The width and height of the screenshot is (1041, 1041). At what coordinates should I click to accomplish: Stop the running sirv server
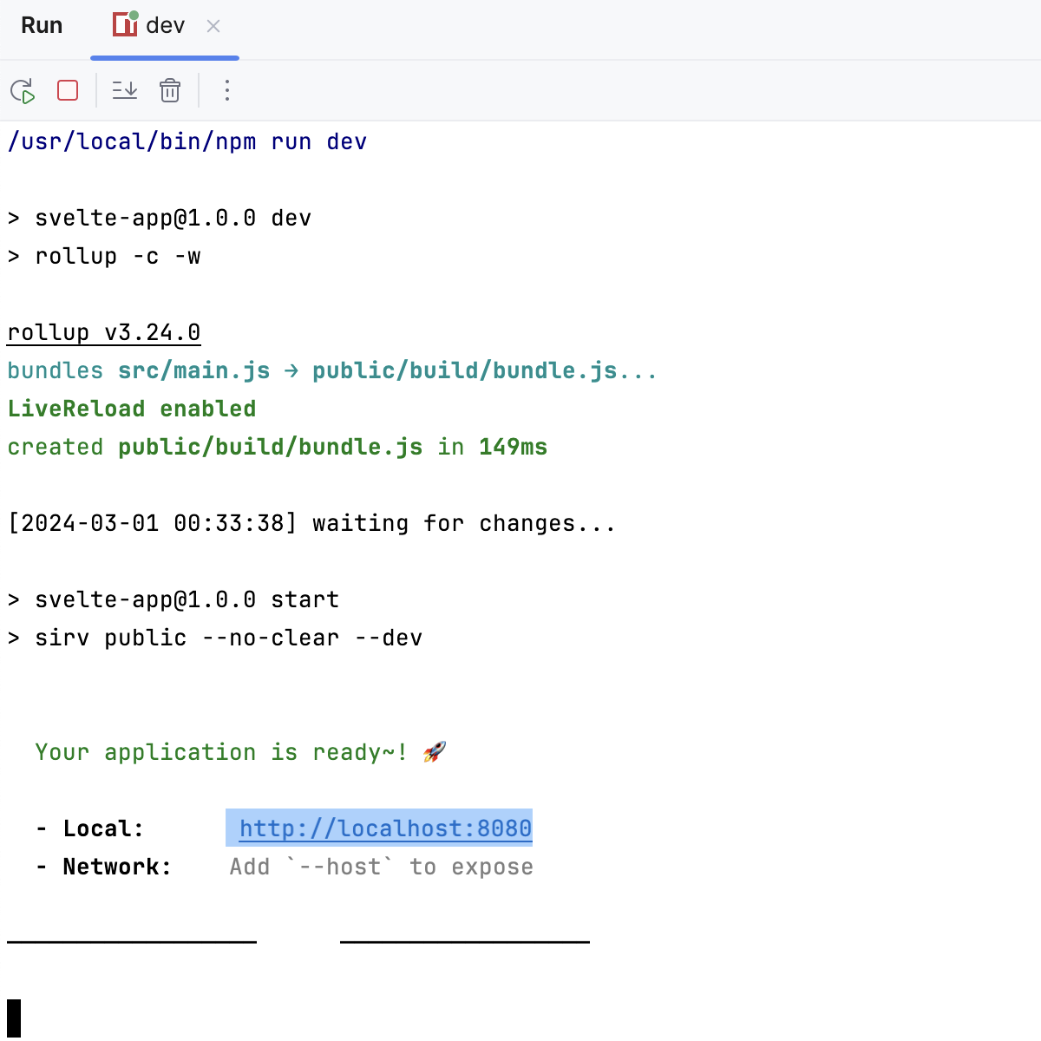coord(67,90)
